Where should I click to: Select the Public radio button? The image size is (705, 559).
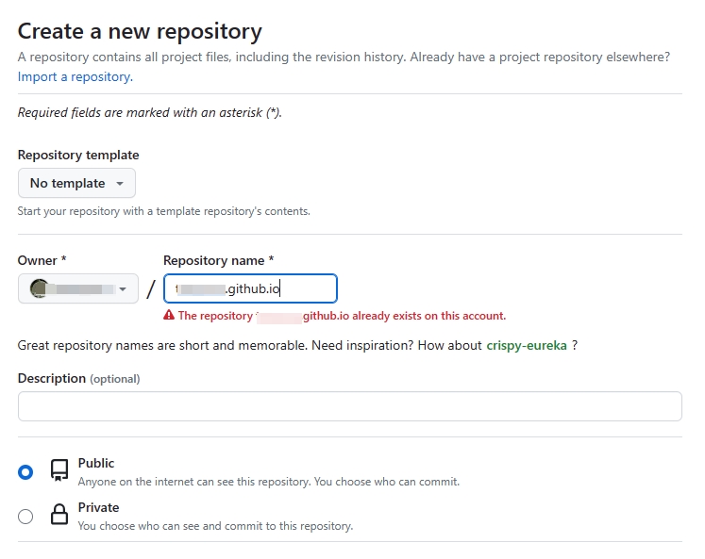pos(25,472)
